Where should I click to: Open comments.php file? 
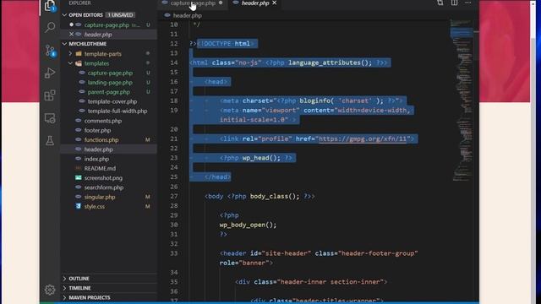103,121
